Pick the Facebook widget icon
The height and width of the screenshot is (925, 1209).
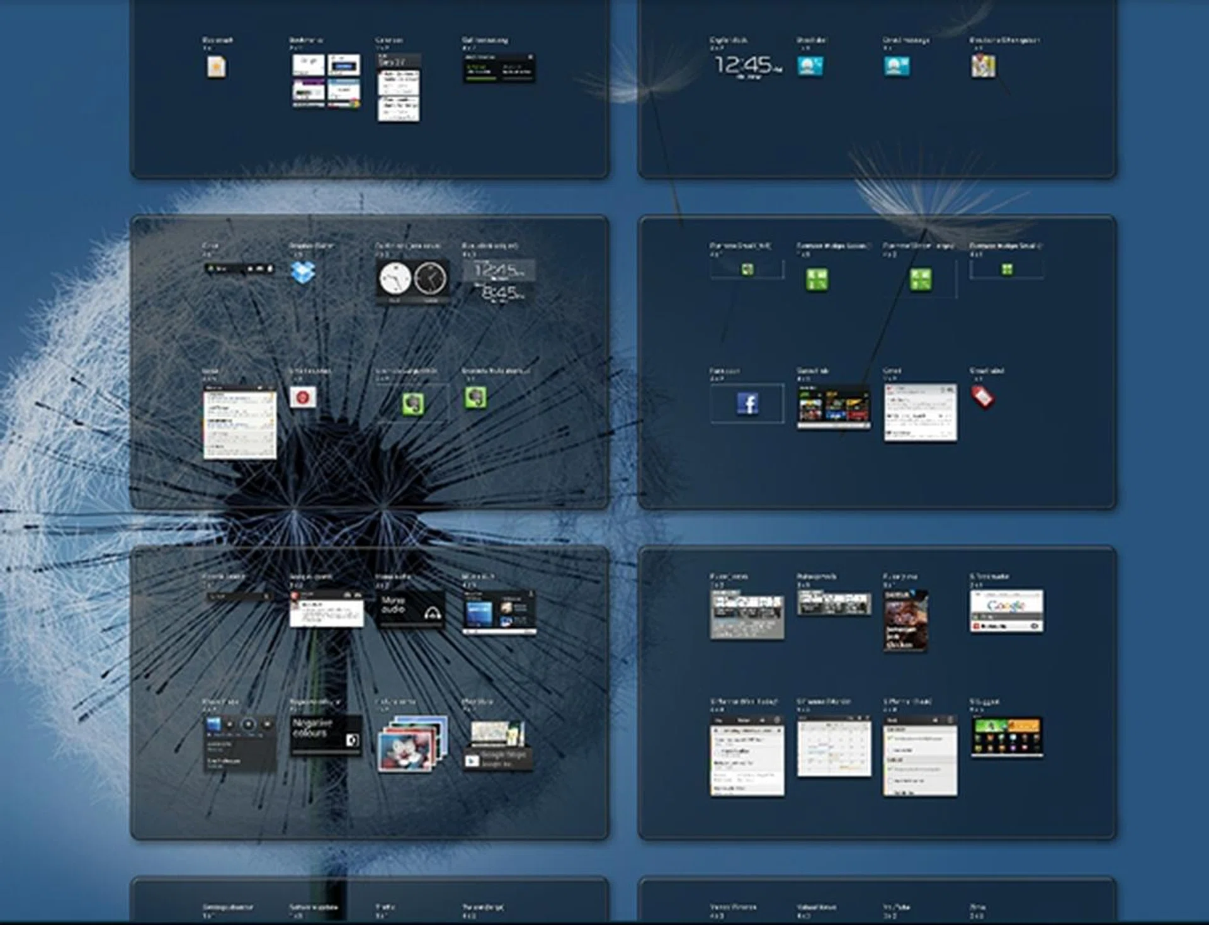click(x=747, y=404)
